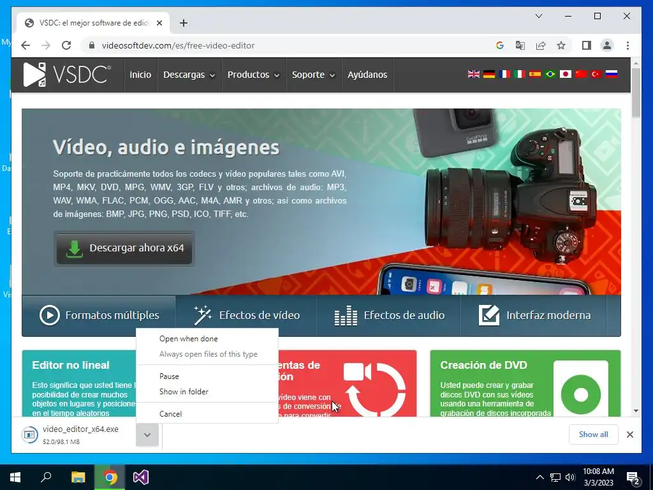Image resolution: width=653 pixels, height=490 pixels.
Task: Select the Russian flag language icon
Action: [x=612, y=74]
